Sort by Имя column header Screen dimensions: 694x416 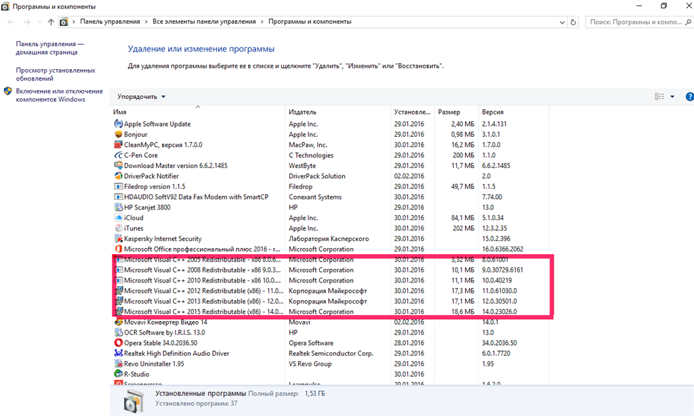click(198, 112)
